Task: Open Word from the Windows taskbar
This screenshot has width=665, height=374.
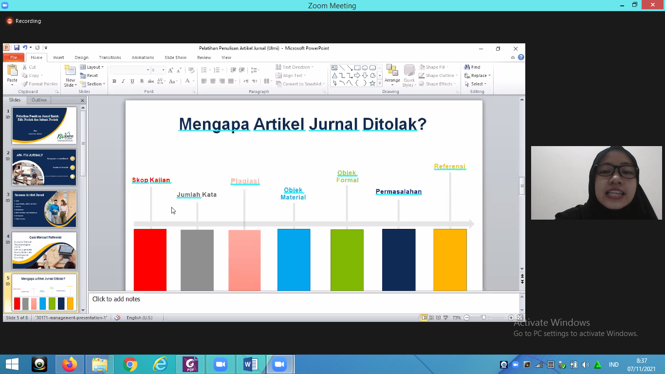Action: coord(251,364)
